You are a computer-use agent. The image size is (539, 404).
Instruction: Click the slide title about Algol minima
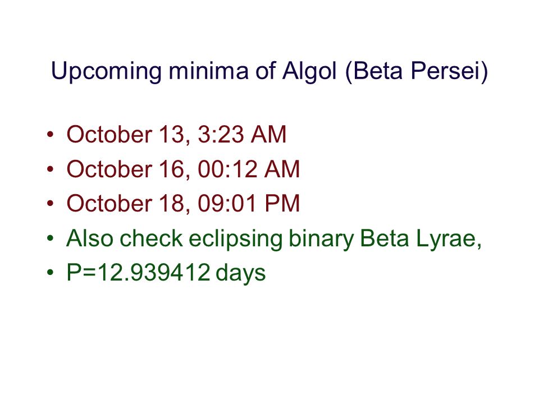pos(269,71)
